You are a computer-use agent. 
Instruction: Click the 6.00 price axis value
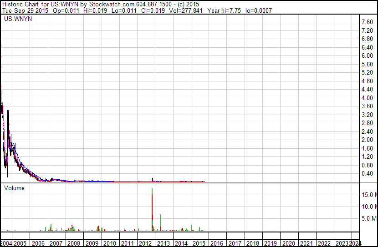(367, 56)
